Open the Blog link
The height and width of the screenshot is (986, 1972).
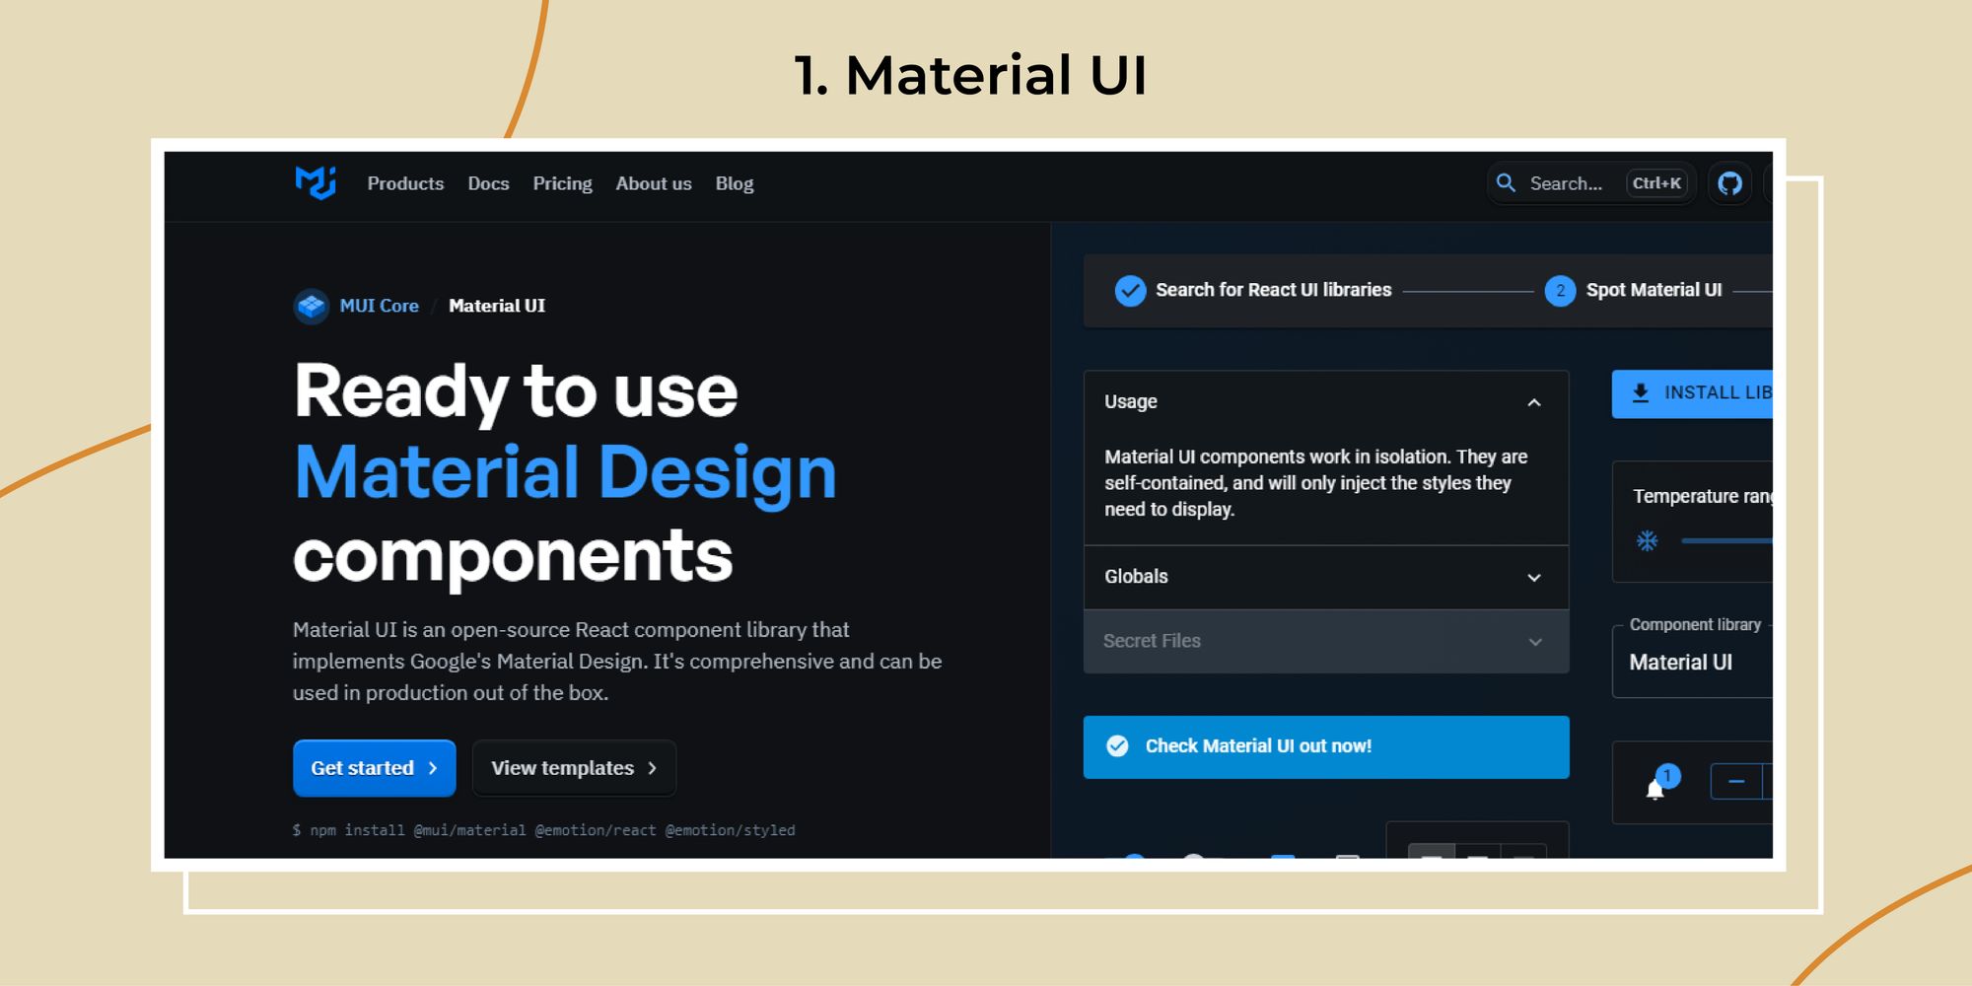click(735, 183)
